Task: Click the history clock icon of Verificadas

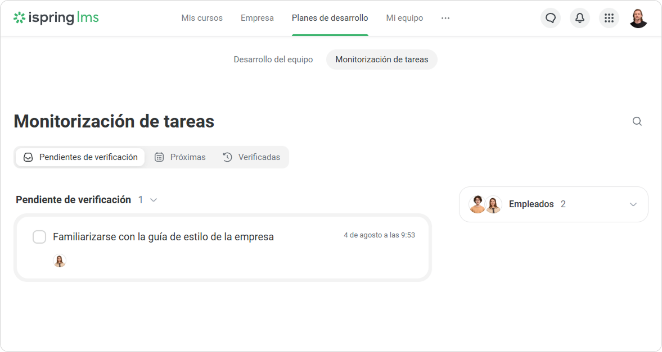Action: (x=227, y=157)
